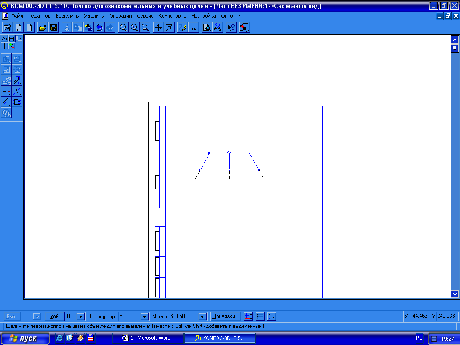
Task: Click the Шаг курсора value field
Action: [130, 317]
